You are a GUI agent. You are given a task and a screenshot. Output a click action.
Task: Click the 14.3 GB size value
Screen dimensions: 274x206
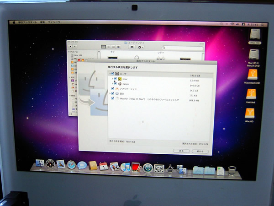[x=194, y=91]
